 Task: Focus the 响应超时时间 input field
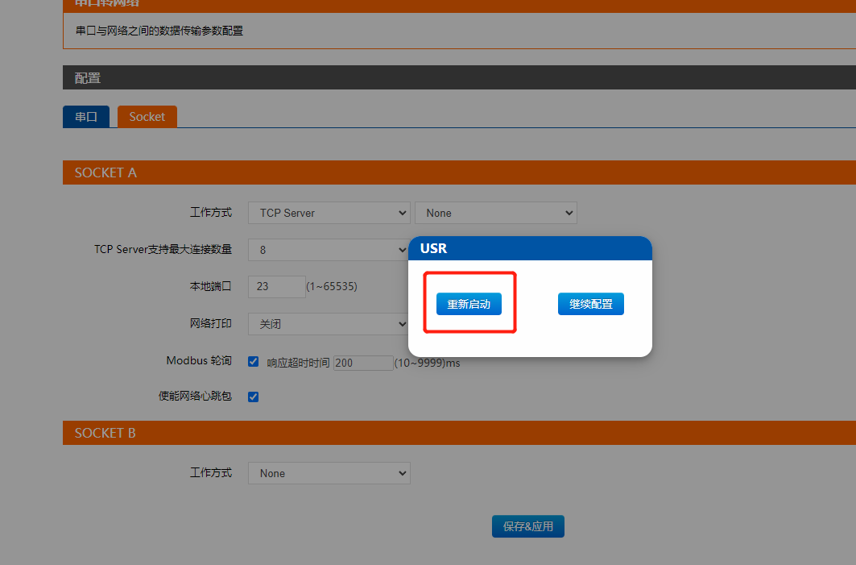coord(362,364)
